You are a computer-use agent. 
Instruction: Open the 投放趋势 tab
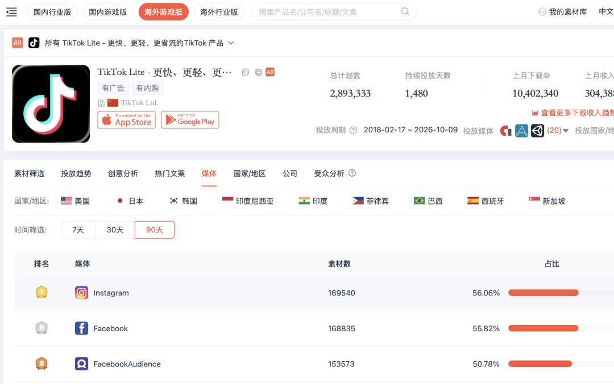click(76, 173)
